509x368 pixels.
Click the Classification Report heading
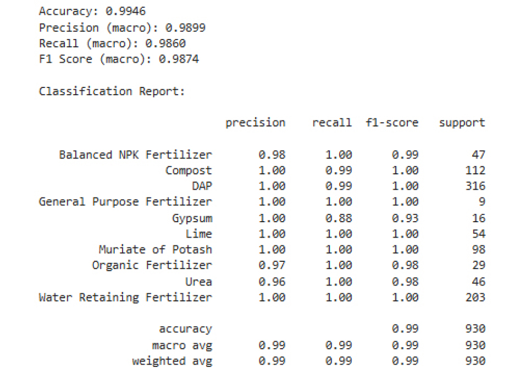coord(112,91)
